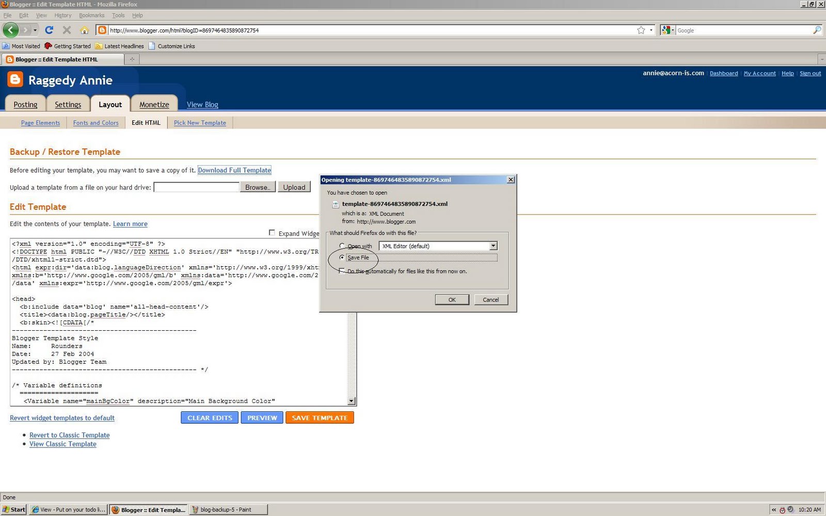This screenshot has height=516, width=826.
Task: Click the Stop loading X icon
Action: (x=67, y=30)
